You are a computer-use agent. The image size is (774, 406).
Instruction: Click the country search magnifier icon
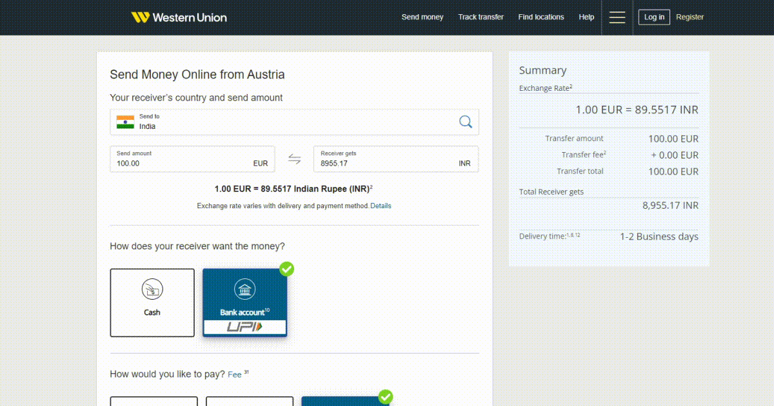click(x=466, y=122)
